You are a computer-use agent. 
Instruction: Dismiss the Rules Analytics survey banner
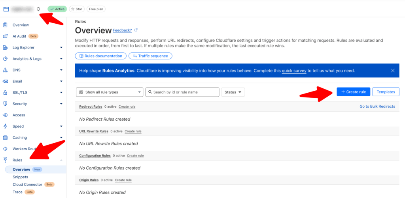[393, 71]
